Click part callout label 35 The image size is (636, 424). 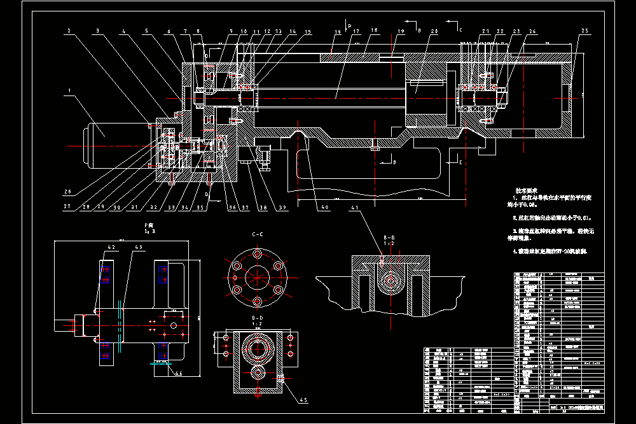200,208
